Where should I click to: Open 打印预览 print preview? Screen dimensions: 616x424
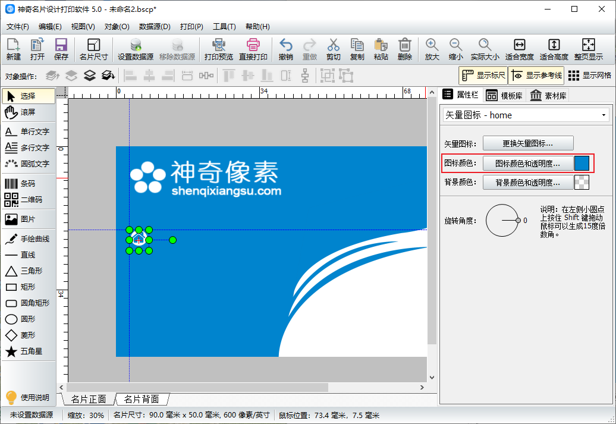tap(219, 49)
